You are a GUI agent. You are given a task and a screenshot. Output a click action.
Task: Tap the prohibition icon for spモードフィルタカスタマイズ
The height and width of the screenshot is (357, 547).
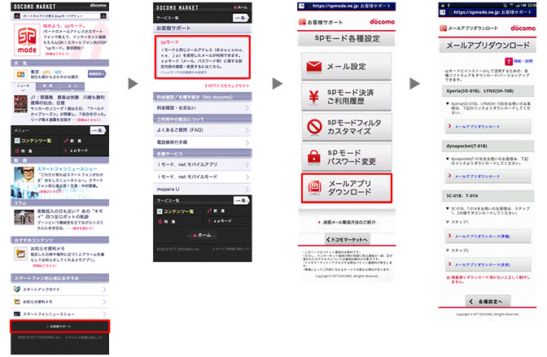click(x=314, y=127)
